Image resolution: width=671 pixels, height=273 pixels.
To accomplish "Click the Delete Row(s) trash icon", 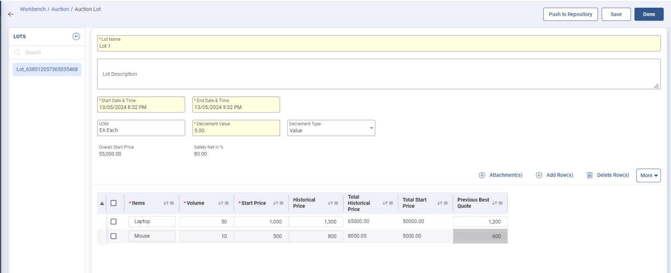I will coord(590,175).
